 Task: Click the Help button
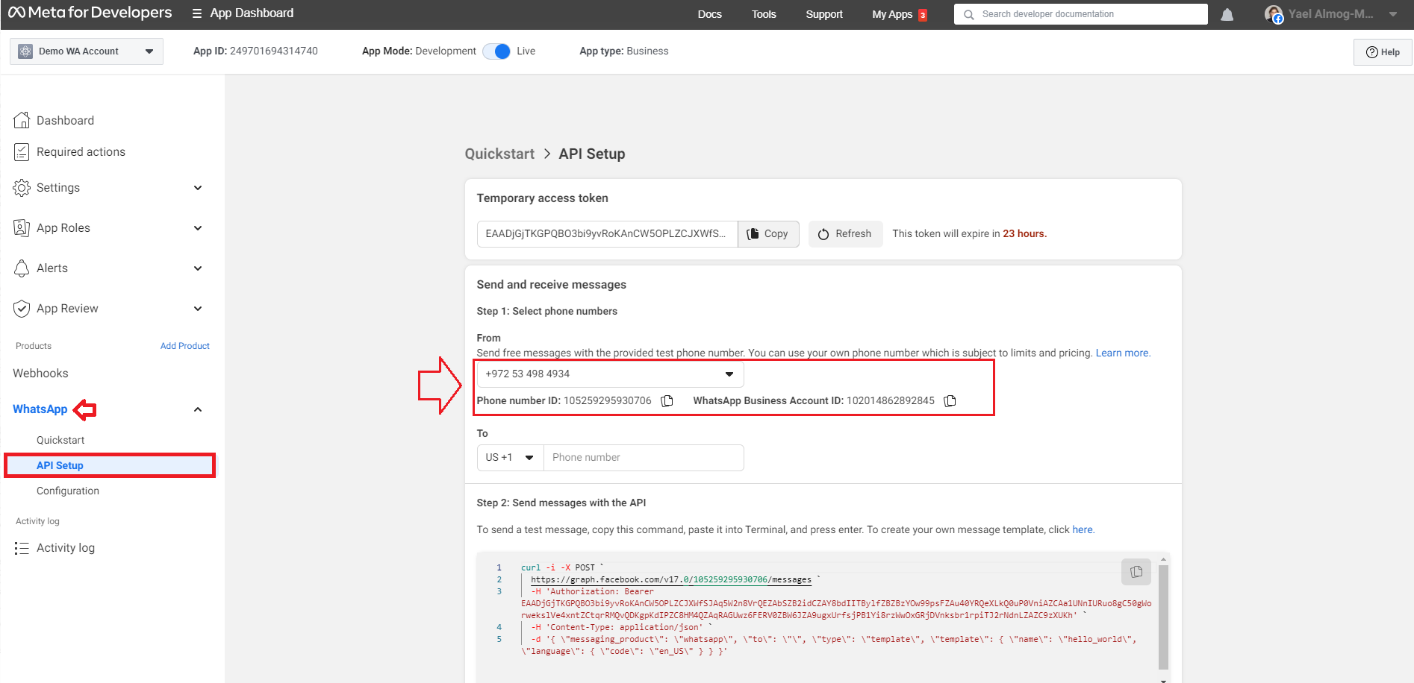1383,52
